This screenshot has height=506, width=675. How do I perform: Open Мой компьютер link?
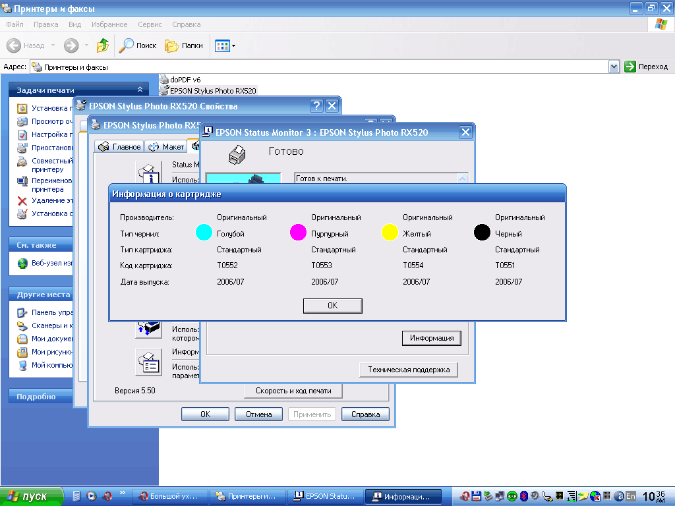click(x=45, y=365)
